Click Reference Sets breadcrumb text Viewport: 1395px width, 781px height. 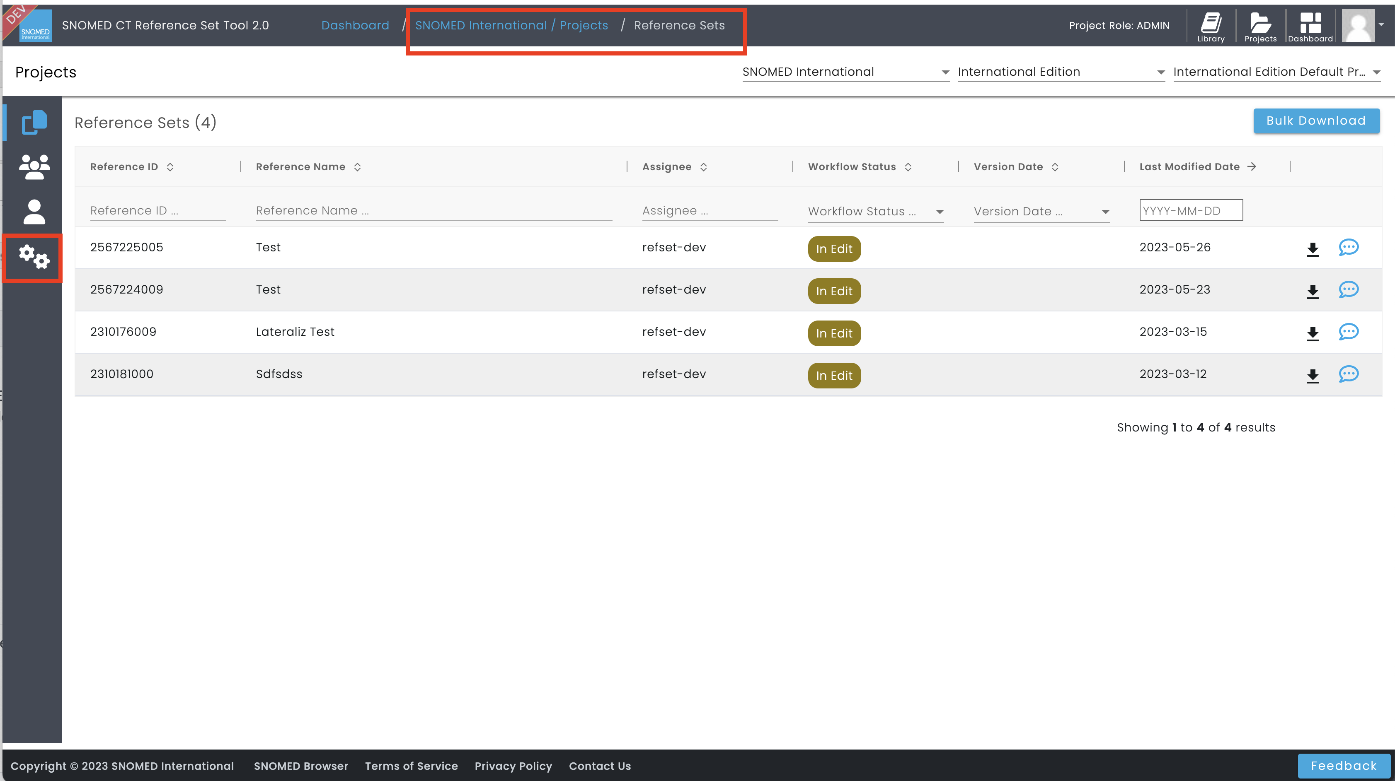pyautogui.click(x=679, y=25)
